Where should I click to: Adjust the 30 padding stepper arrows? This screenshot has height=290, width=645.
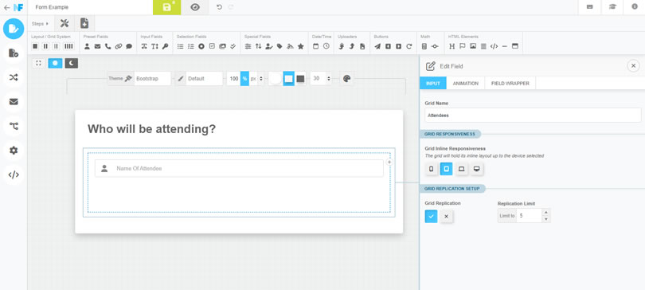[328, 79]
